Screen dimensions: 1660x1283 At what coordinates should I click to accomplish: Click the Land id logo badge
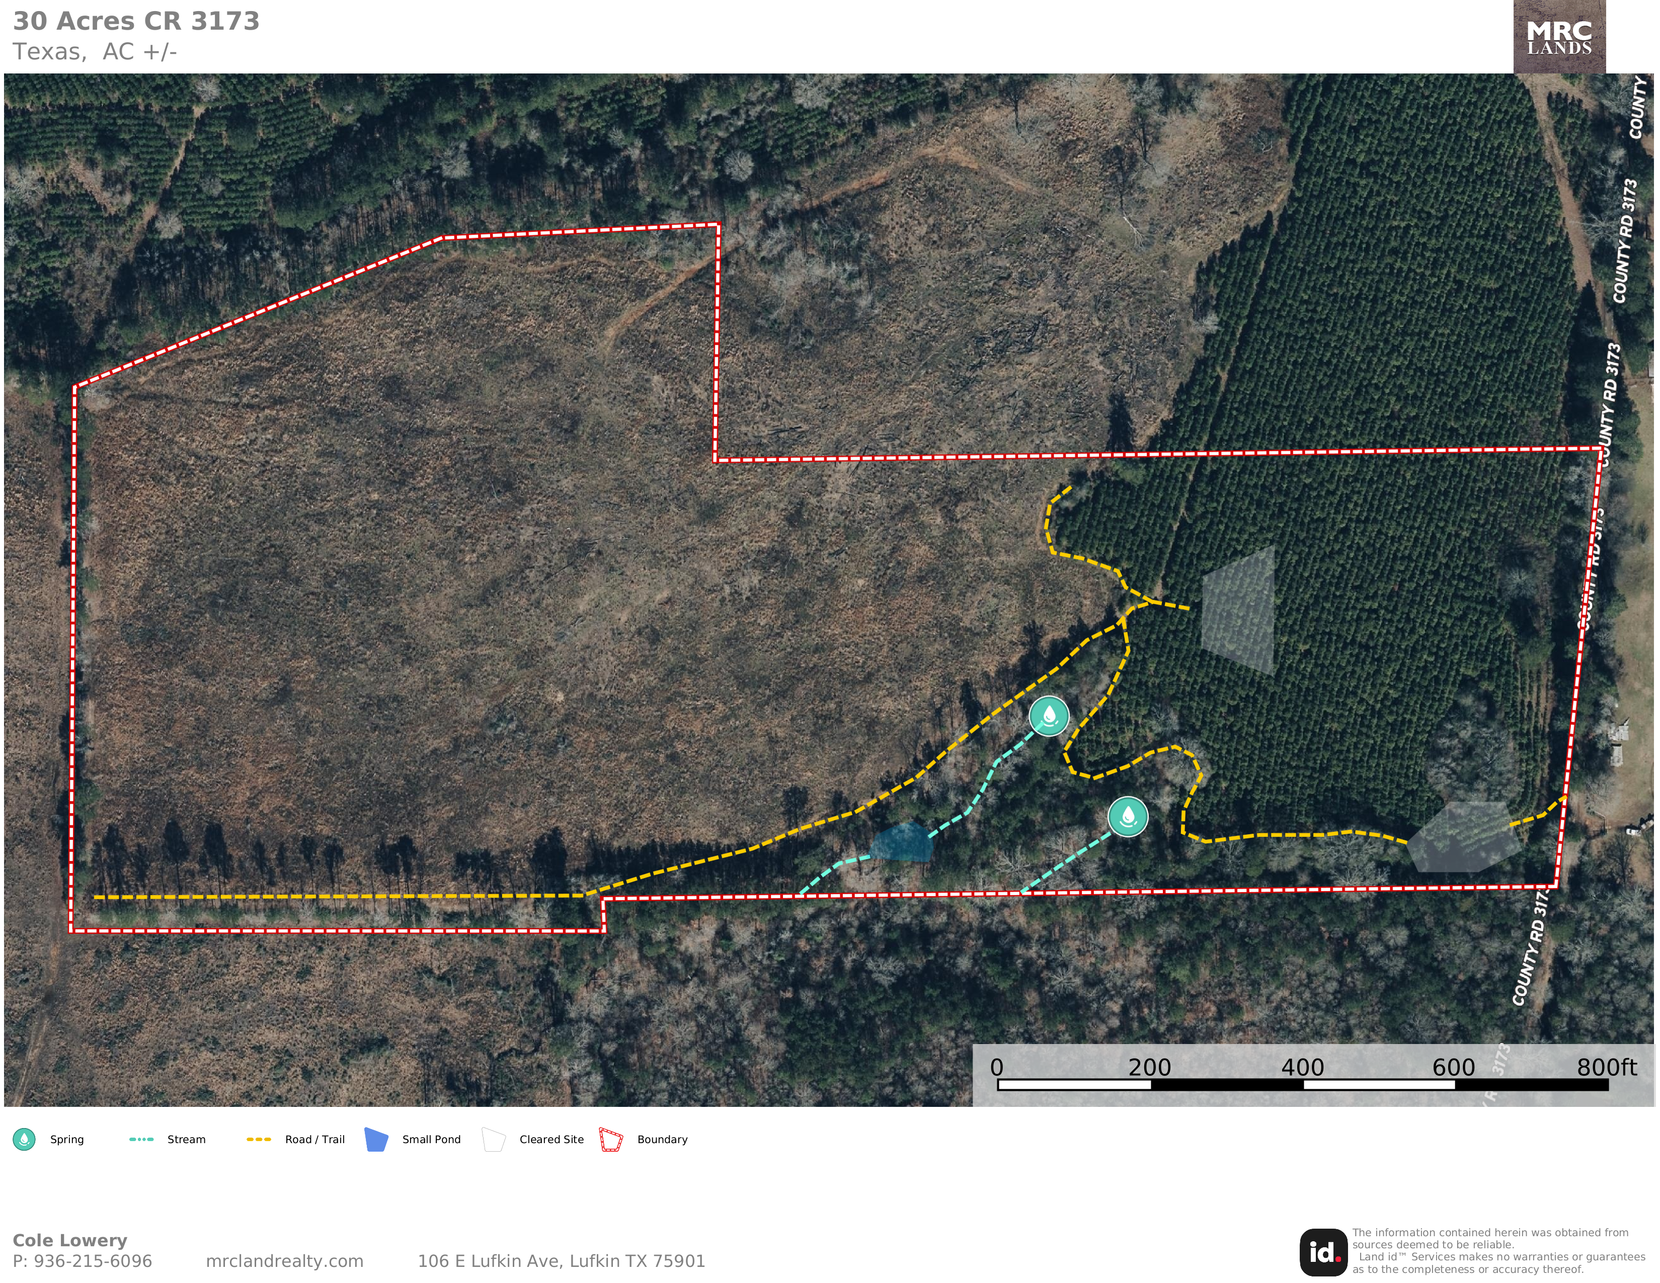(x=1323, y=1253)
